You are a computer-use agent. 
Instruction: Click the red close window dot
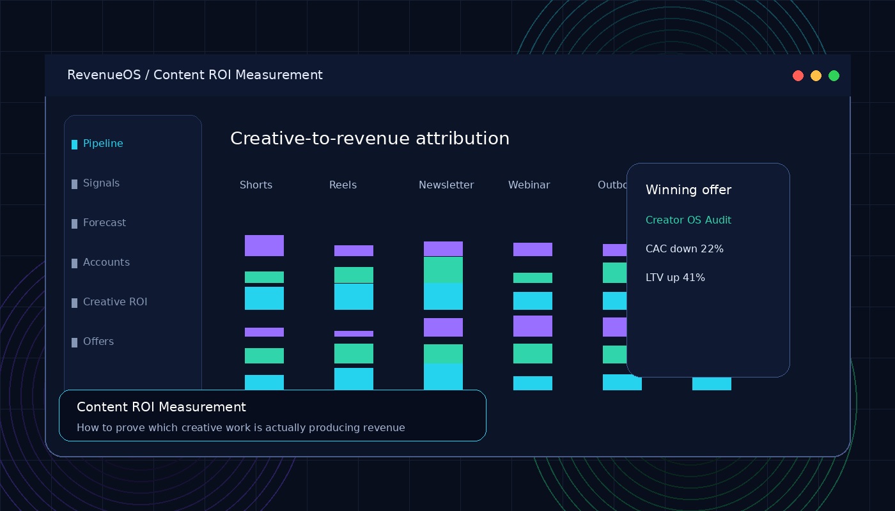[798, 75]
